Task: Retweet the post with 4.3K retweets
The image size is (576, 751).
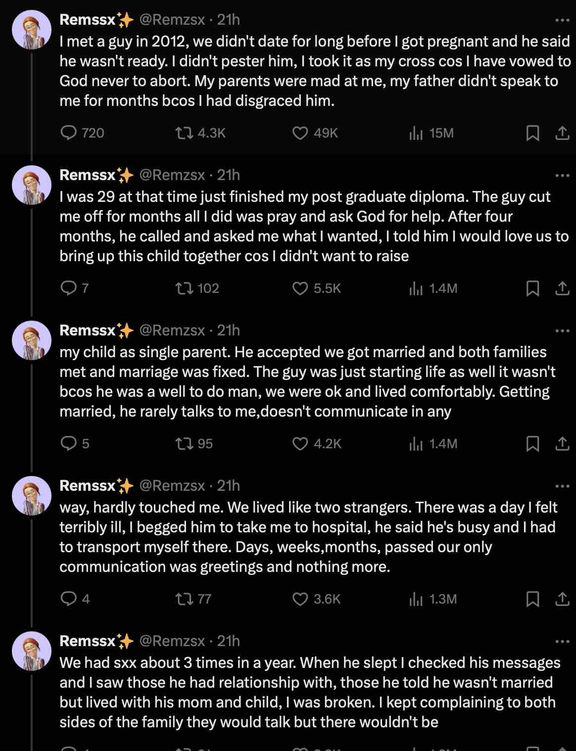Action: (185, 133)
